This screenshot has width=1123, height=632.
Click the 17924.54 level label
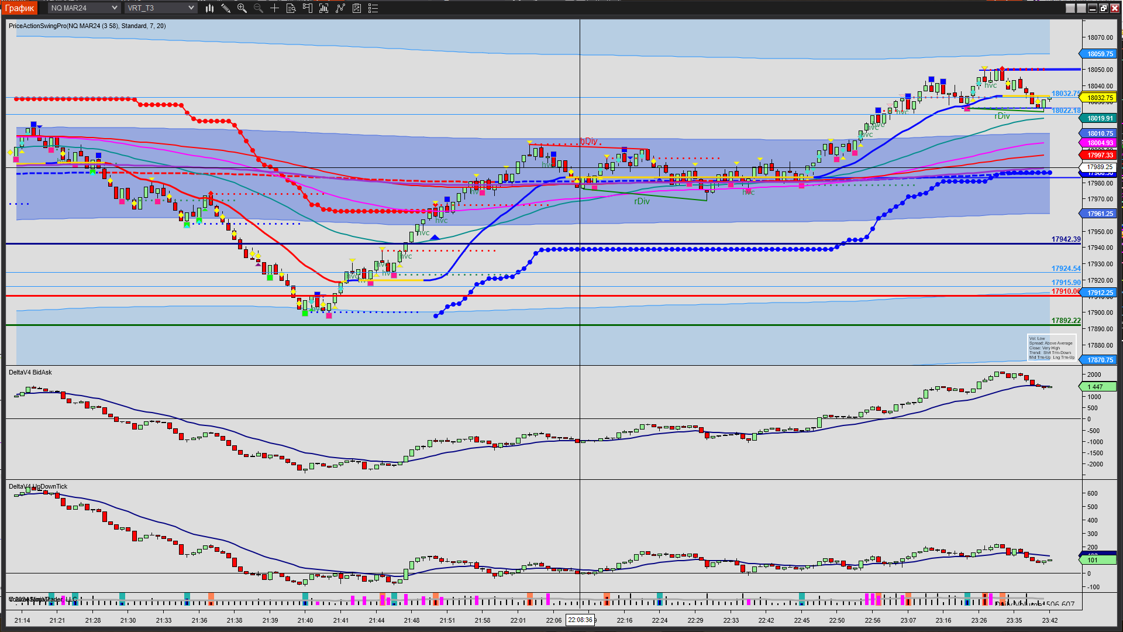1066,269
